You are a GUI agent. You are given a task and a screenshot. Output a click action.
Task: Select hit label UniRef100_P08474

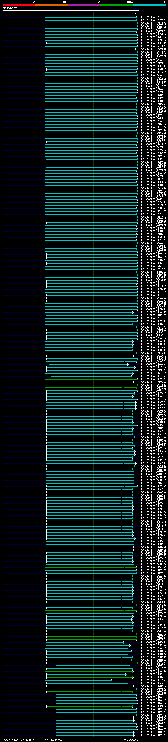[x=154, y=327]
